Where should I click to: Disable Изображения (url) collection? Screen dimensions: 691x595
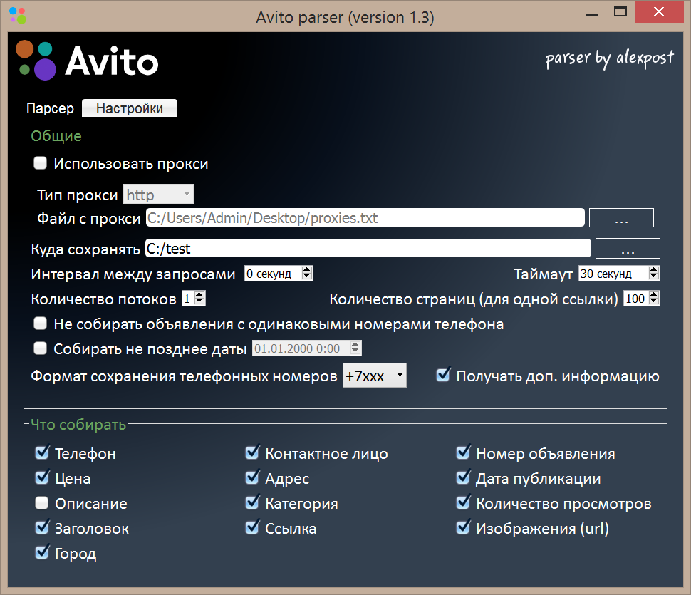tap(464, 528)
